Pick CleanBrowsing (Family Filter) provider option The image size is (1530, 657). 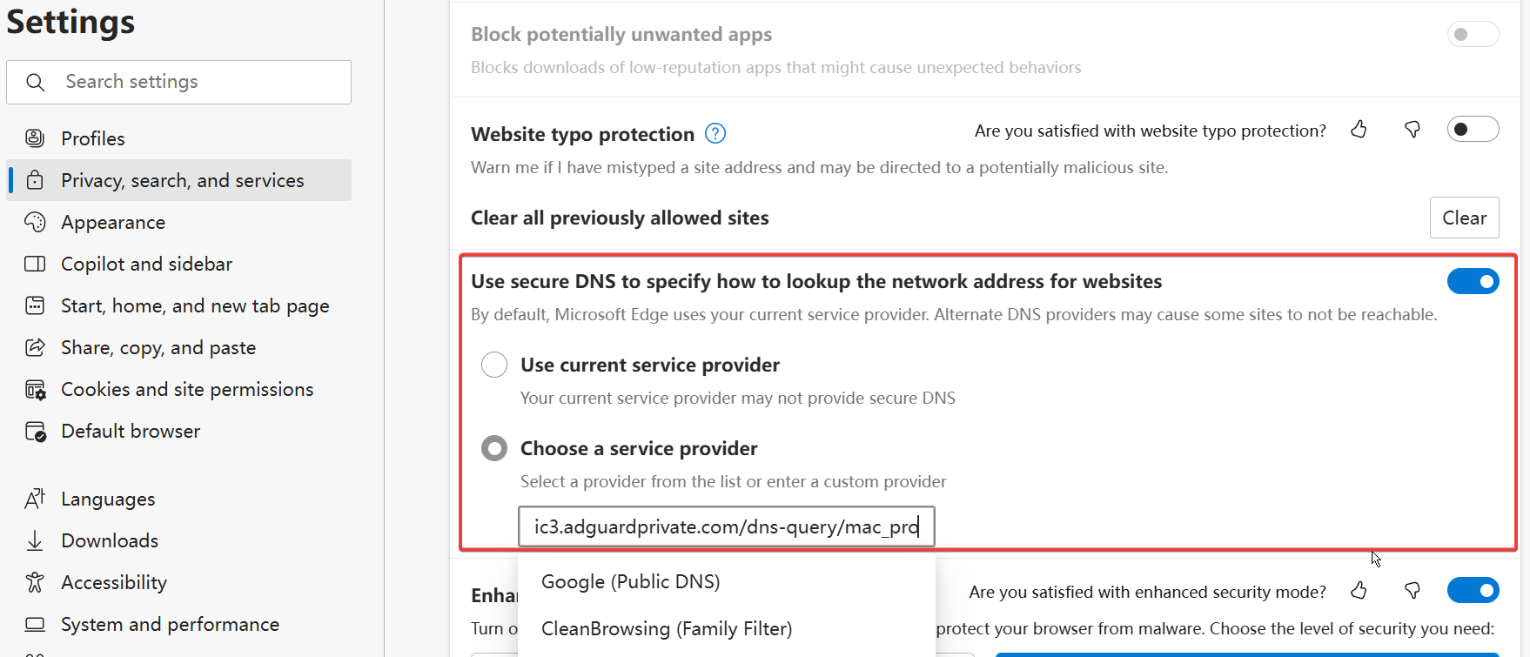[x=666, y=628]
